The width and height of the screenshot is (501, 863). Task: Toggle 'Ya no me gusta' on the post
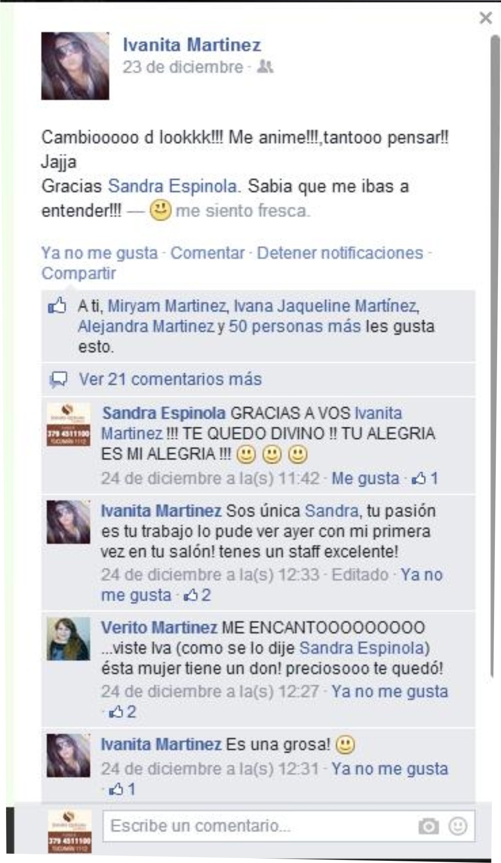pos(100,252)
